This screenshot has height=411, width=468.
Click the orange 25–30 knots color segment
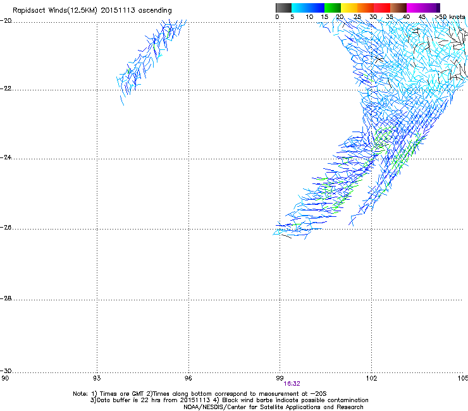366,8
